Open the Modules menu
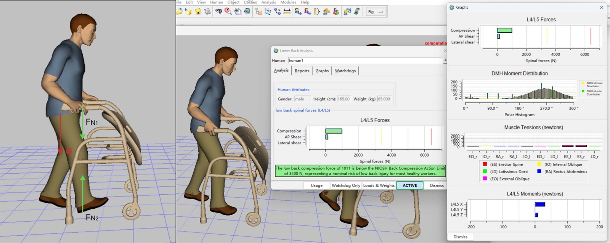This screenshot has width=610, height=243. click(288, 2)
